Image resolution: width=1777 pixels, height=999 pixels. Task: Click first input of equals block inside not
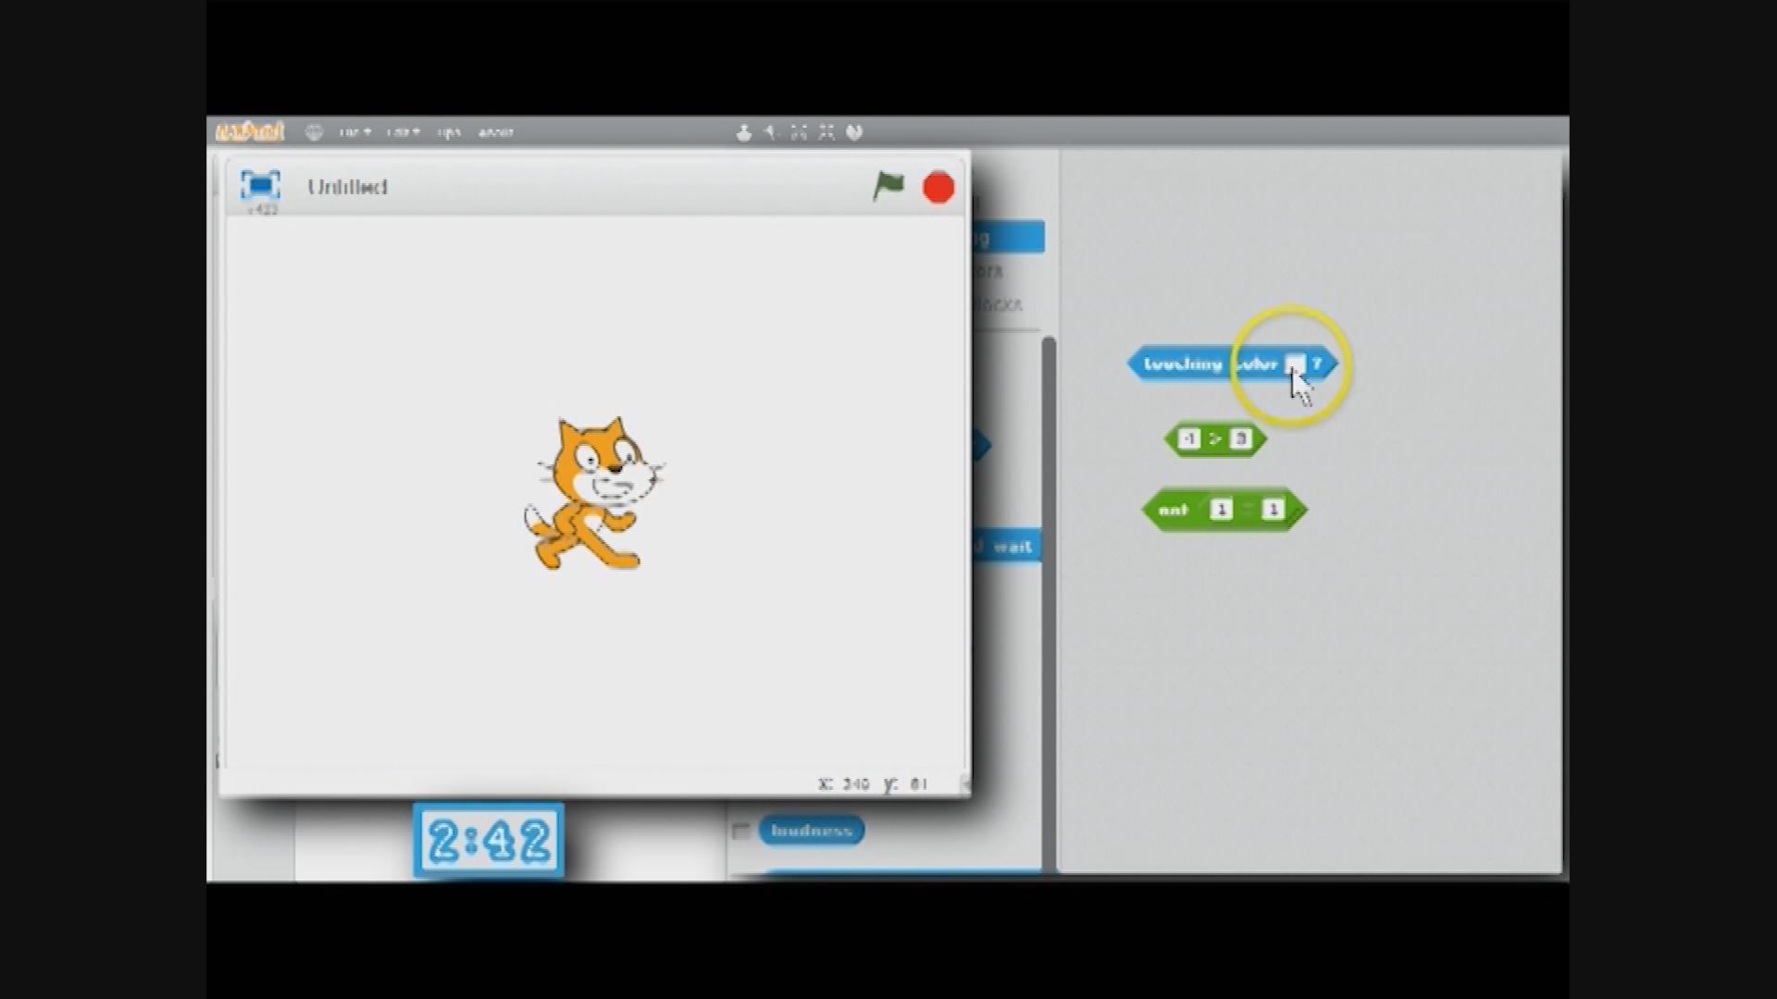[x=1221, y=510]
